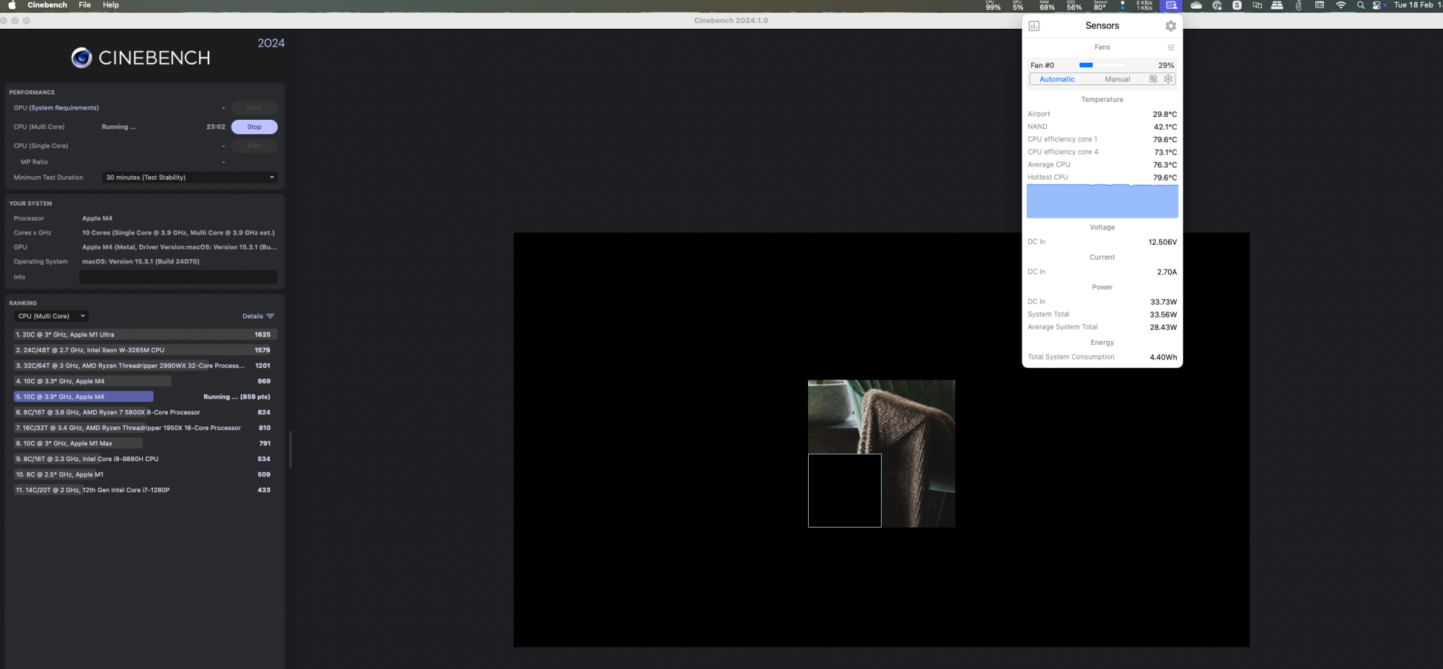Select ranking row AMD Ryzen 7 5800X
This screenshot has height=669, width=1443.
[x=145, y=413]
